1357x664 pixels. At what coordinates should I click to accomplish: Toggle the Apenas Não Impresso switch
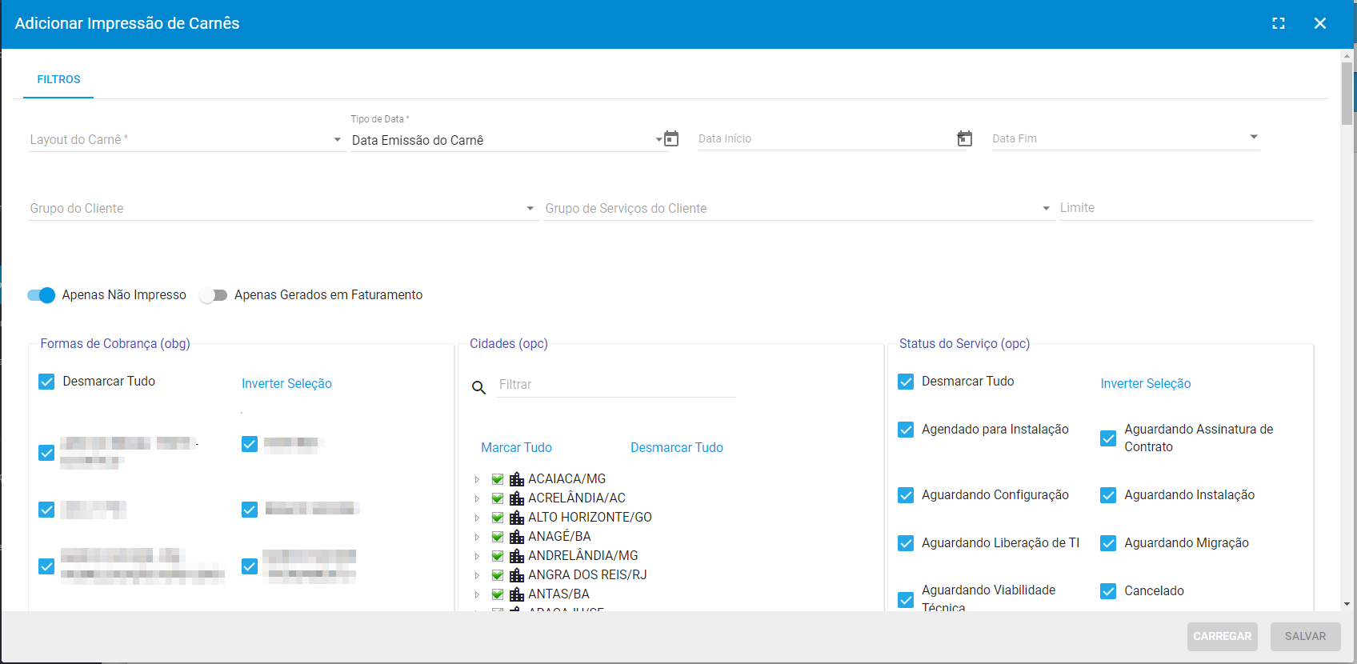pos(41,295)
